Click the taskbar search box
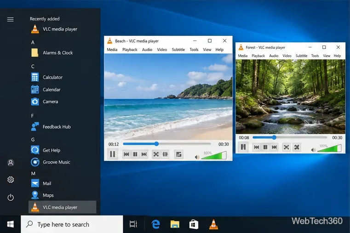Screen dimensions: 350x233 (72, 224)
